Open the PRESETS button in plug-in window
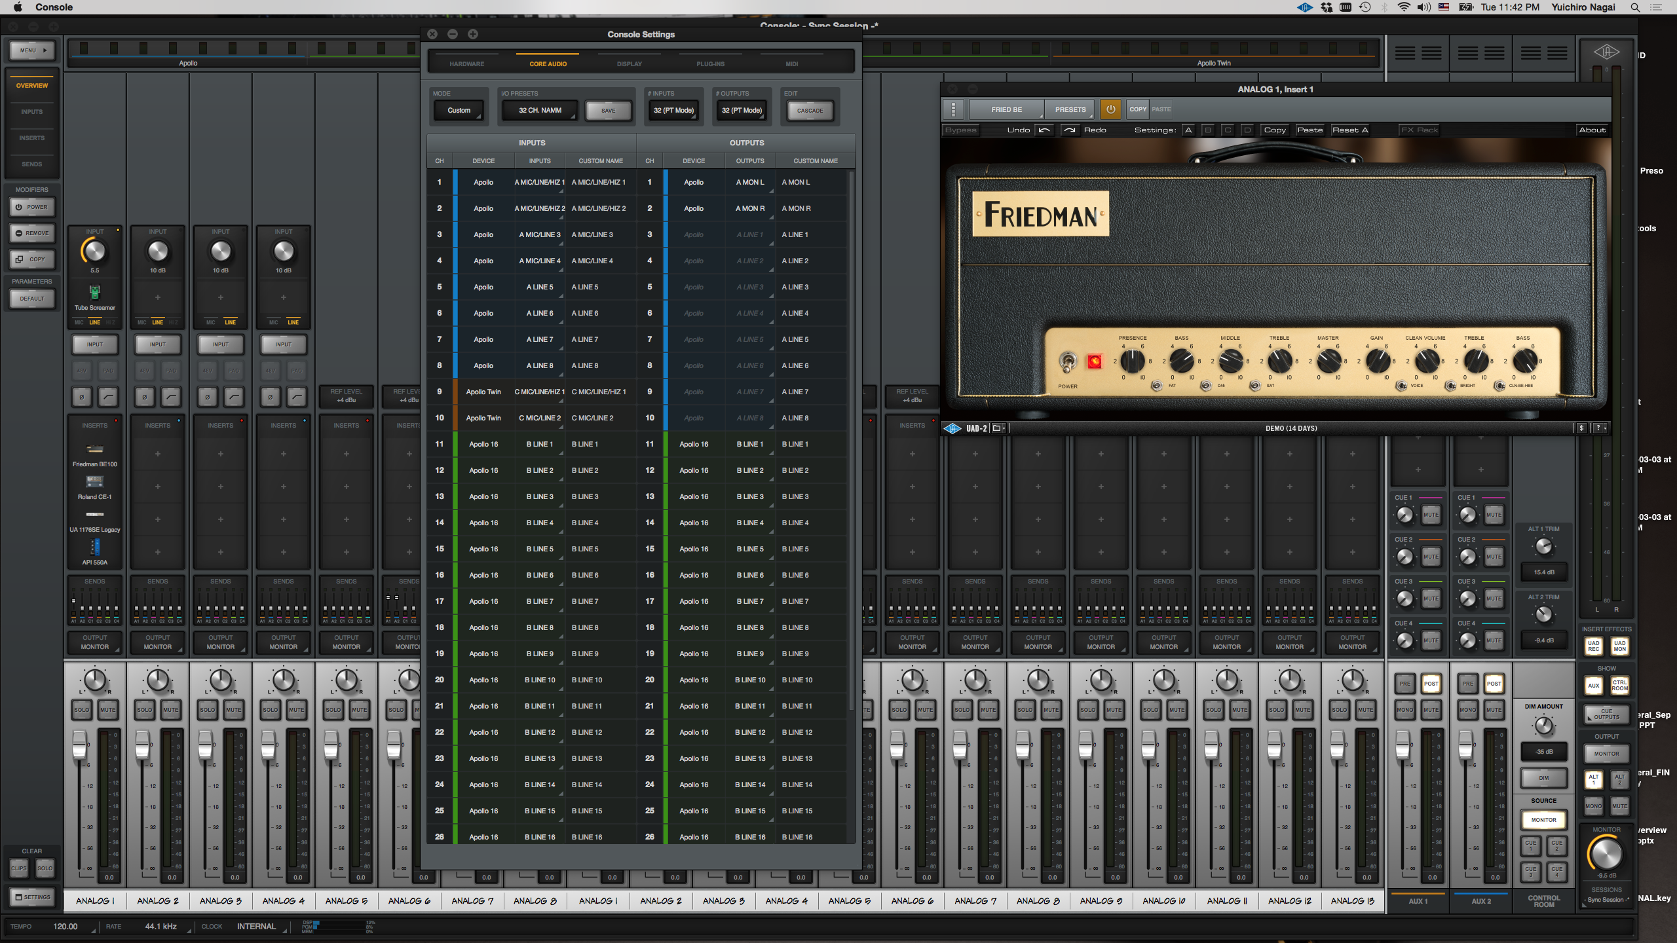The height and width of the screenshot is (943, 1677). point(1070,109)
